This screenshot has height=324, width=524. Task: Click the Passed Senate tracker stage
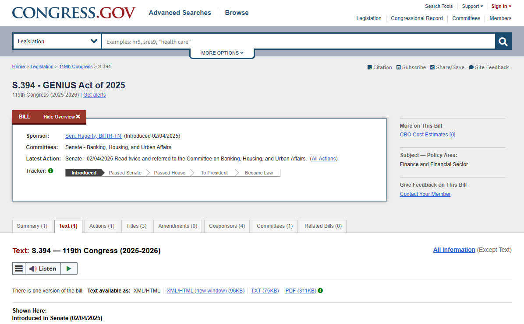(125, 173)
